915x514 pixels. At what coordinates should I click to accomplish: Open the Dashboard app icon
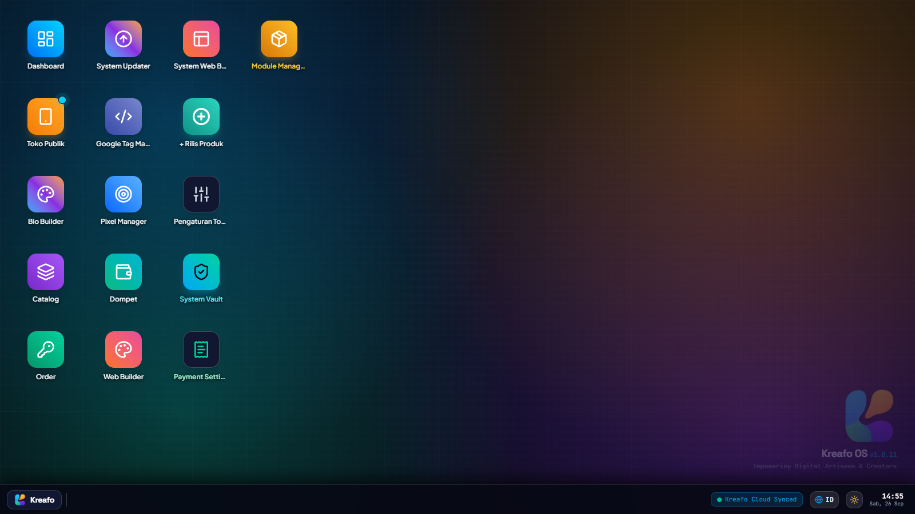(46, 39)
